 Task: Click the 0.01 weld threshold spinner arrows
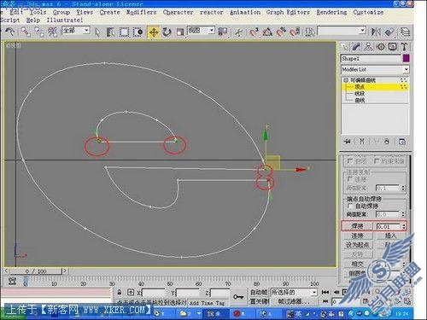[404, 227]
